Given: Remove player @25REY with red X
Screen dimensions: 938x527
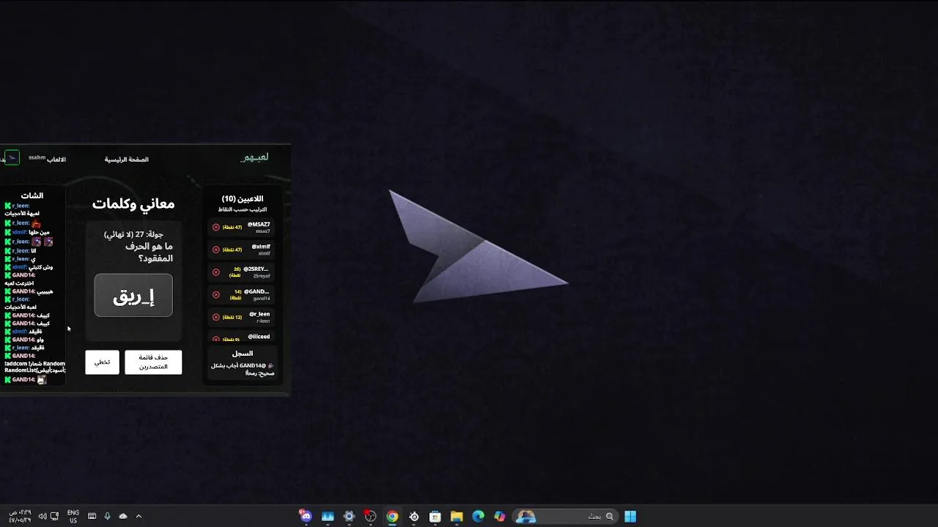Looking at the screenshot, I should tap(216, 272).
